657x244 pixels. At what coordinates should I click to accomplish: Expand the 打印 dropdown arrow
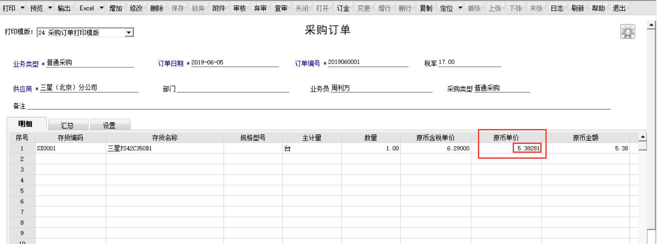point(22,8)
